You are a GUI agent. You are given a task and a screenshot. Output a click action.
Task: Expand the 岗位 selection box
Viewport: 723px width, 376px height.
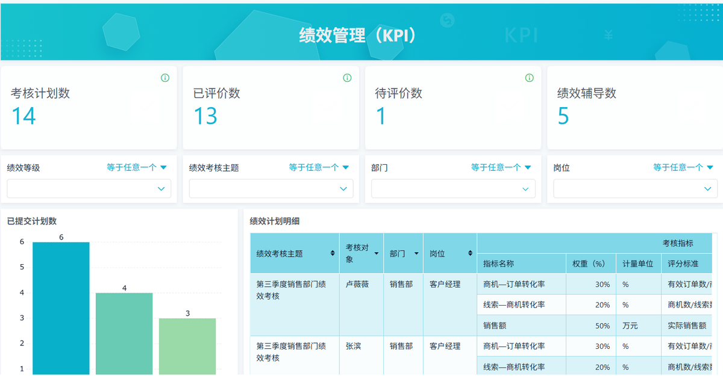(x=635, y=188)
